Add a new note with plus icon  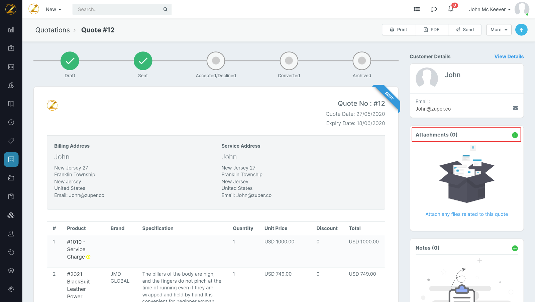coord(515,248)
